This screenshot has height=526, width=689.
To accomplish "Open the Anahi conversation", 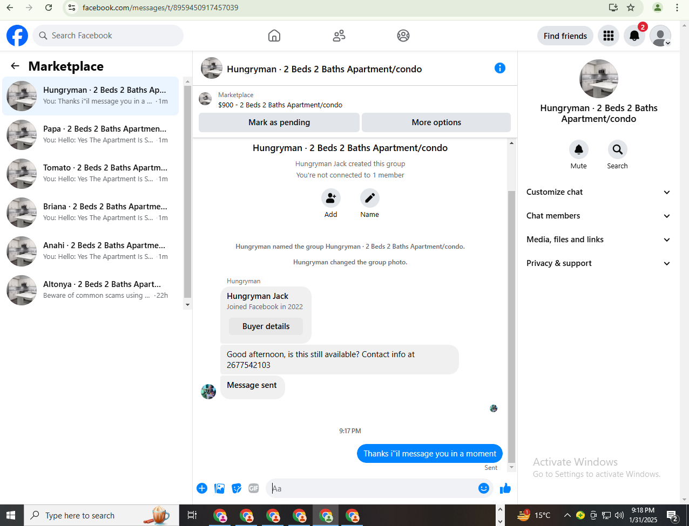I will click(91, 251).
